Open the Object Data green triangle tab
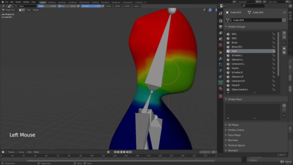 click(221, 82)
